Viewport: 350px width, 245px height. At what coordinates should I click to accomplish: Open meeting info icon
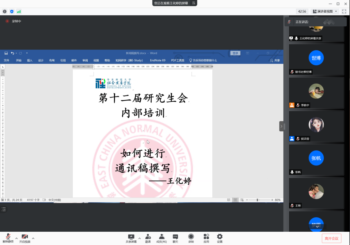[5, 11]
